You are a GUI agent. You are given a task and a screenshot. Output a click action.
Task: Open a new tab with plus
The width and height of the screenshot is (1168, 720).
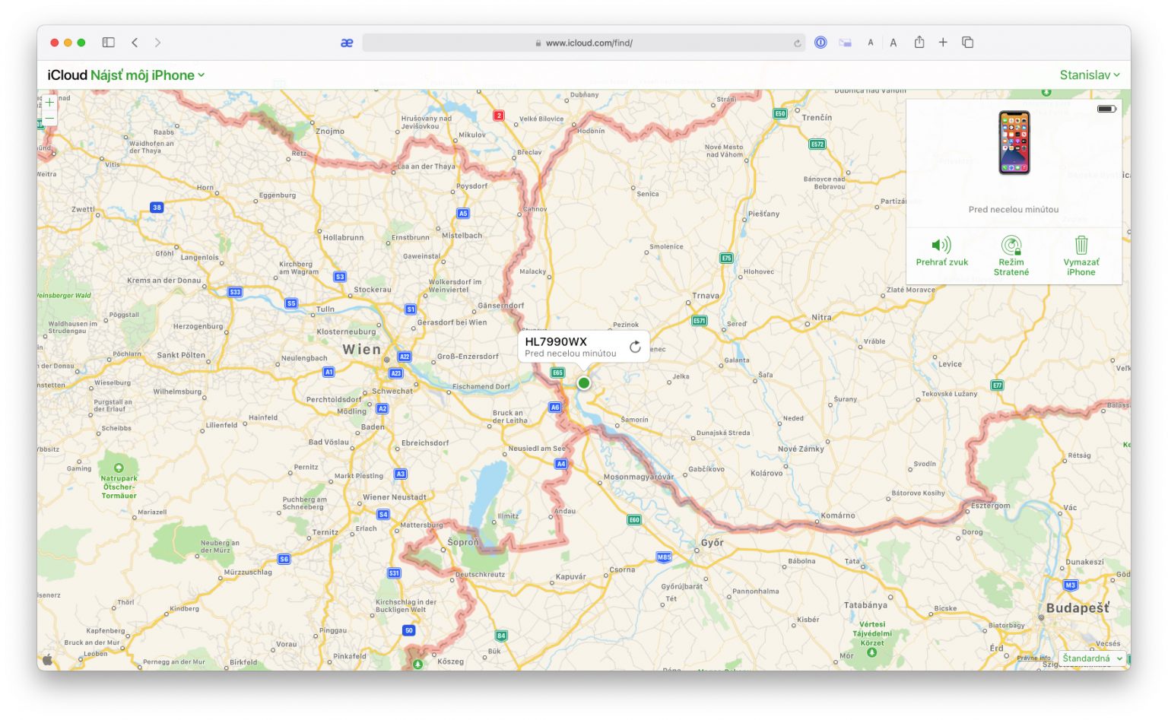(943, 43)
